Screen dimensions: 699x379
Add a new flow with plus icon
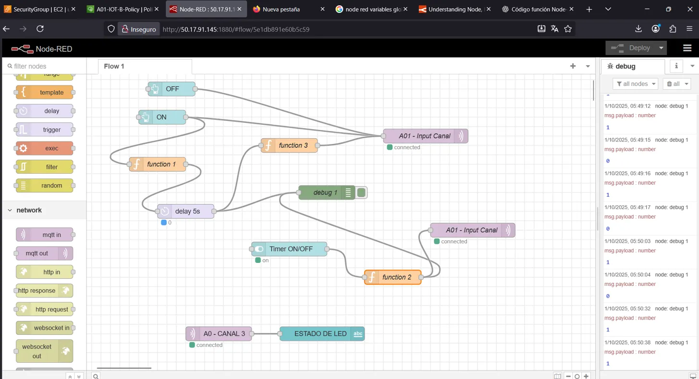[x=573, y=66]
